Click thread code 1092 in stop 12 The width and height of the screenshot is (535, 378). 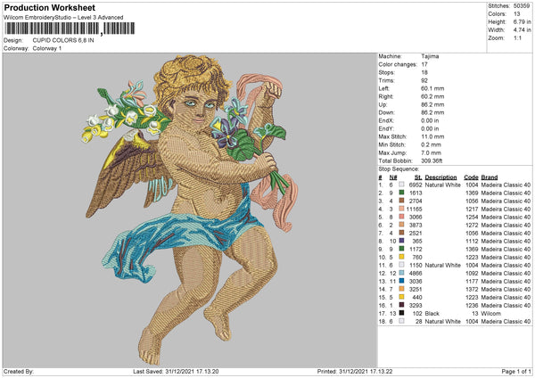click(472, 274)
